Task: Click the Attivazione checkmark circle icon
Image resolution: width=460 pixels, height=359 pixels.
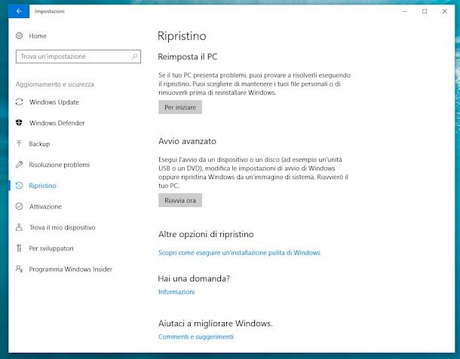Action: 19,206
